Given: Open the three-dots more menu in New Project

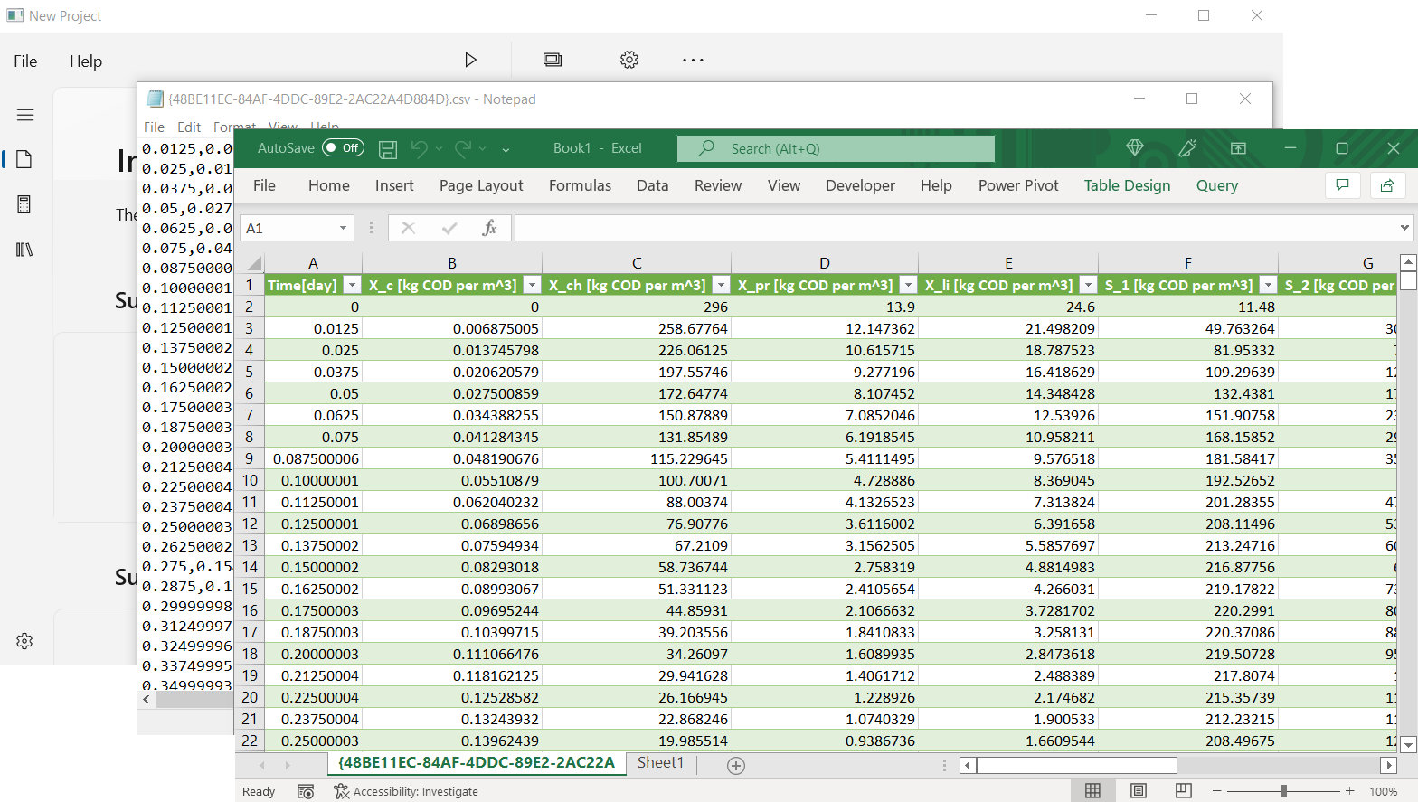Looking at the screenshot, I should click(x=693, y=60).
